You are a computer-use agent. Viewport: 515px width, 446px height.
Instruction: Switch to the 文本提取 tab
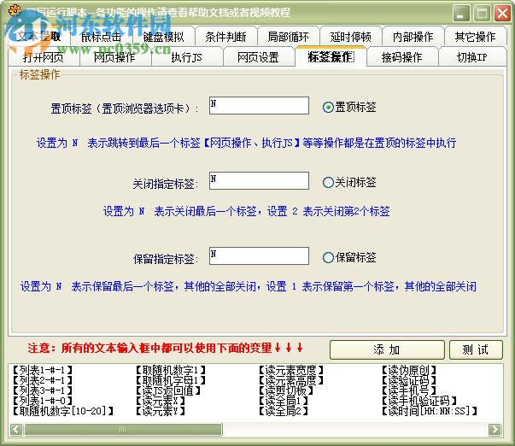[x=38, y=36]
